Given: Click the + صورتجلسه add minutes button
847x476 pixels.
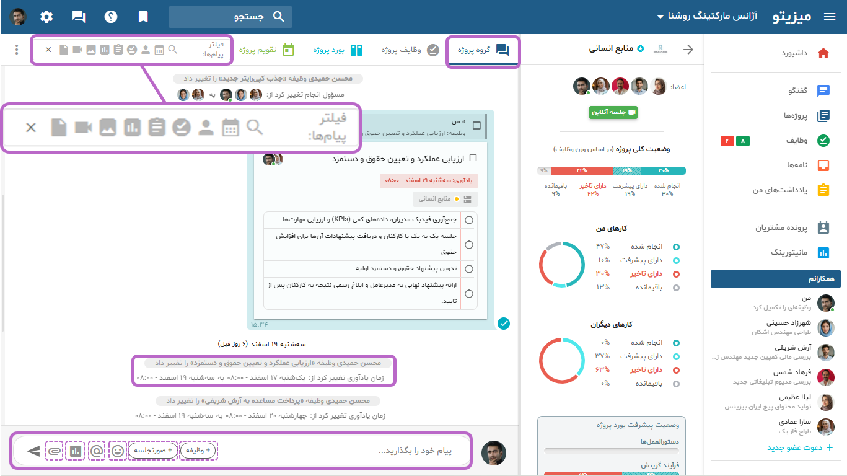Looking at the screenshot, I should (153, 451).
